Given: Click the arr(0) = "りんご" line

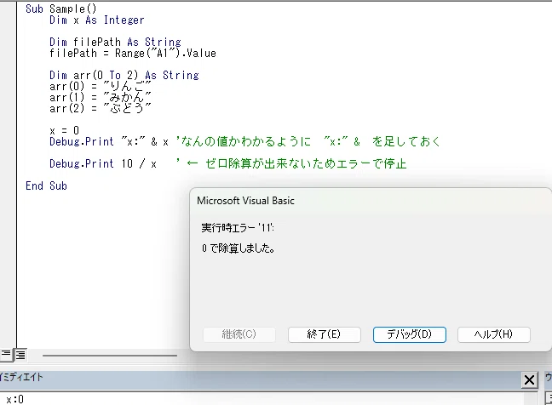Looking at the screenshot, I should click(101, 86).
